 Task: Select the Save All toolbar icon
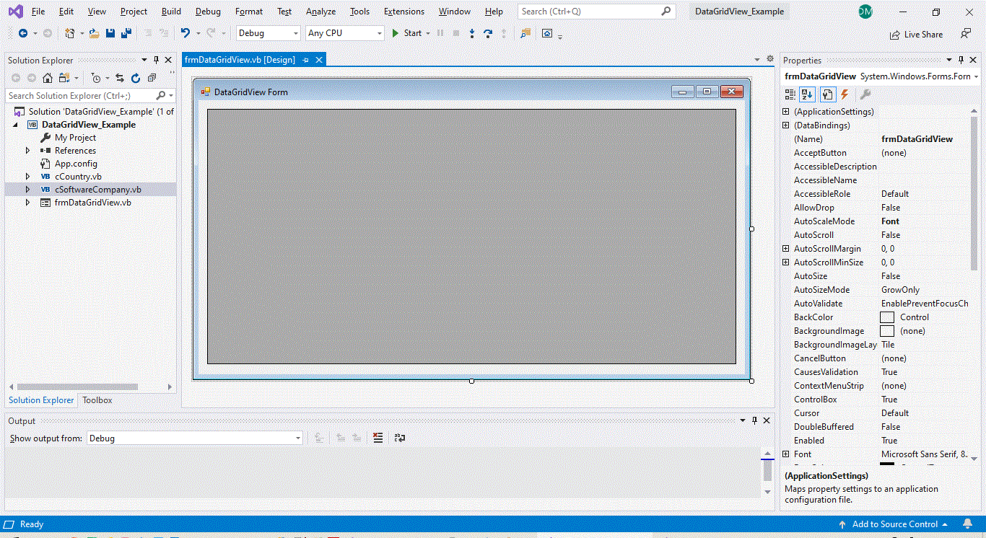point(126,33)
